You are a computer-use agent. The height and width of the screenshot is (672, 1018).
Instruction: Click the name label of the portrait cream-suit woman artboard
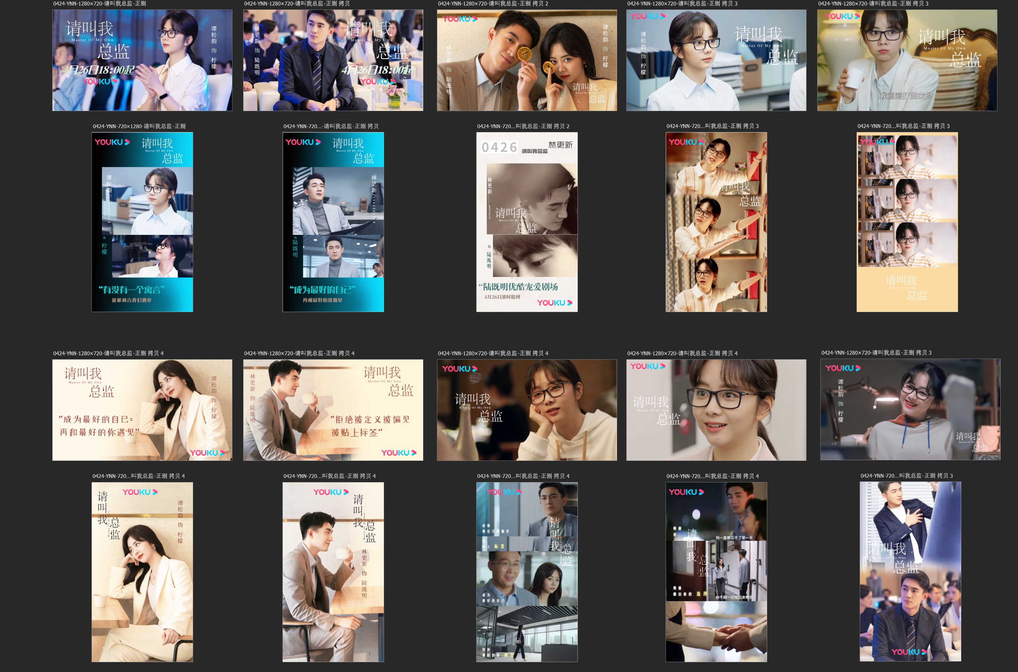pyautogui.click(x=138, y=476)
